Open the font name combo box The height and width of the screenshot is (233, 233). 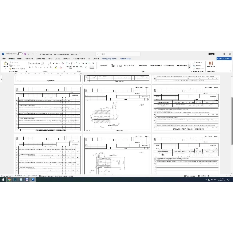[35, 63]
